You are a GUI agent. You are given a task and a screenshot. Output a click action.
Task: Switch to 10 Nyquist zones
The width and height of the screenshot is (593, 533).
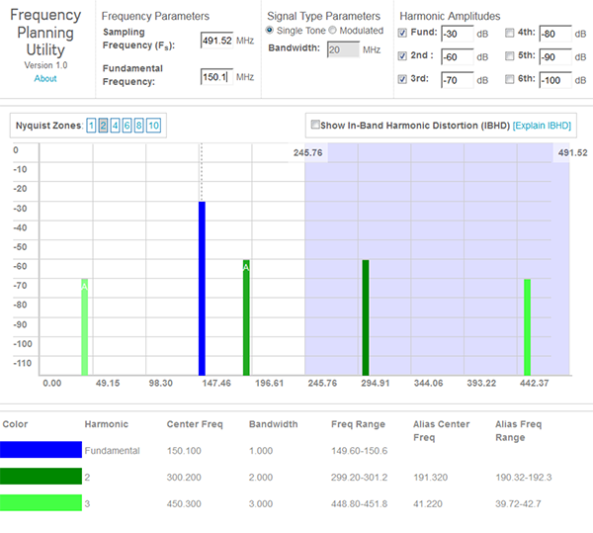click(153, 126)
